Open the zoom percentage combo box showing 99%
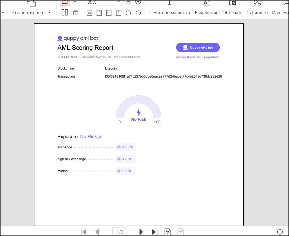289x236 pixels. [104, 2]
